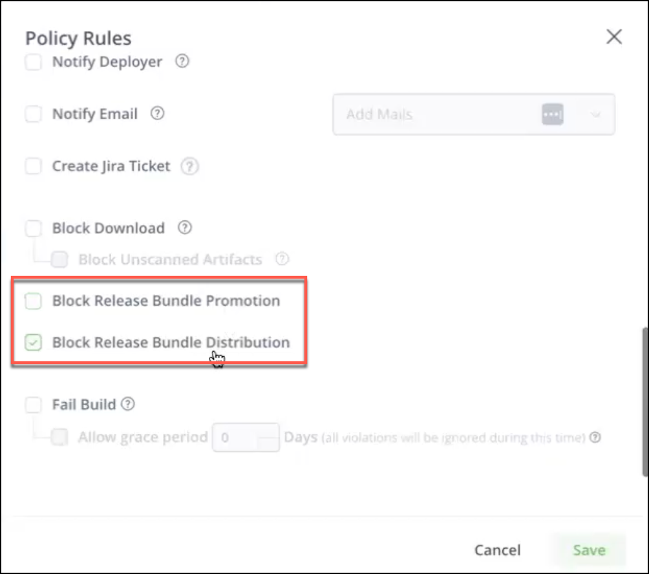Image resolution: width=649 pixels, height=574 pixels.
Task: Open the Add Mails dropdown chevron
Action: [x=594, y=114]
